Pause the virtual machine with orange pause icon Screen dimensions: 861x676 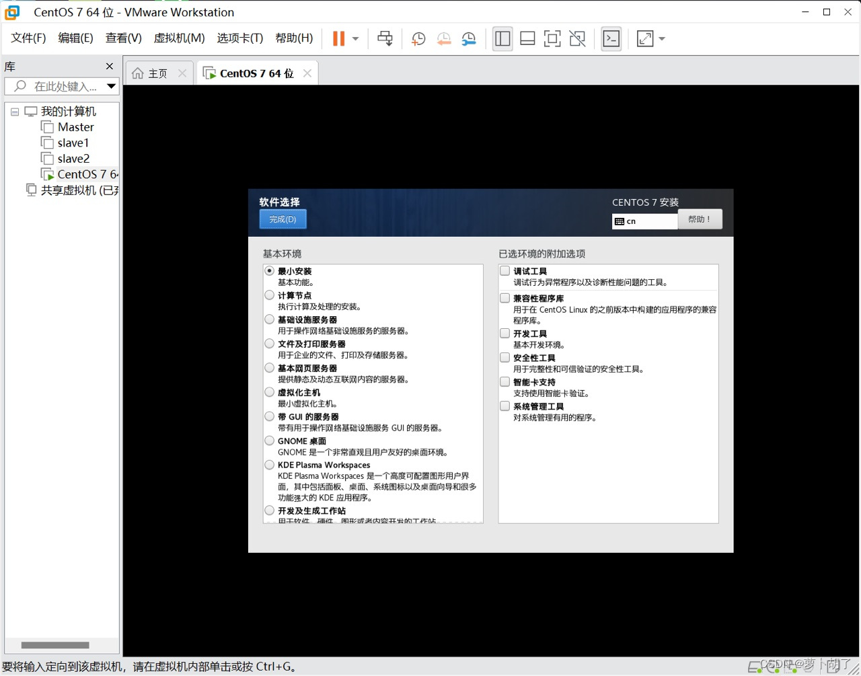(x=338, y=38)
